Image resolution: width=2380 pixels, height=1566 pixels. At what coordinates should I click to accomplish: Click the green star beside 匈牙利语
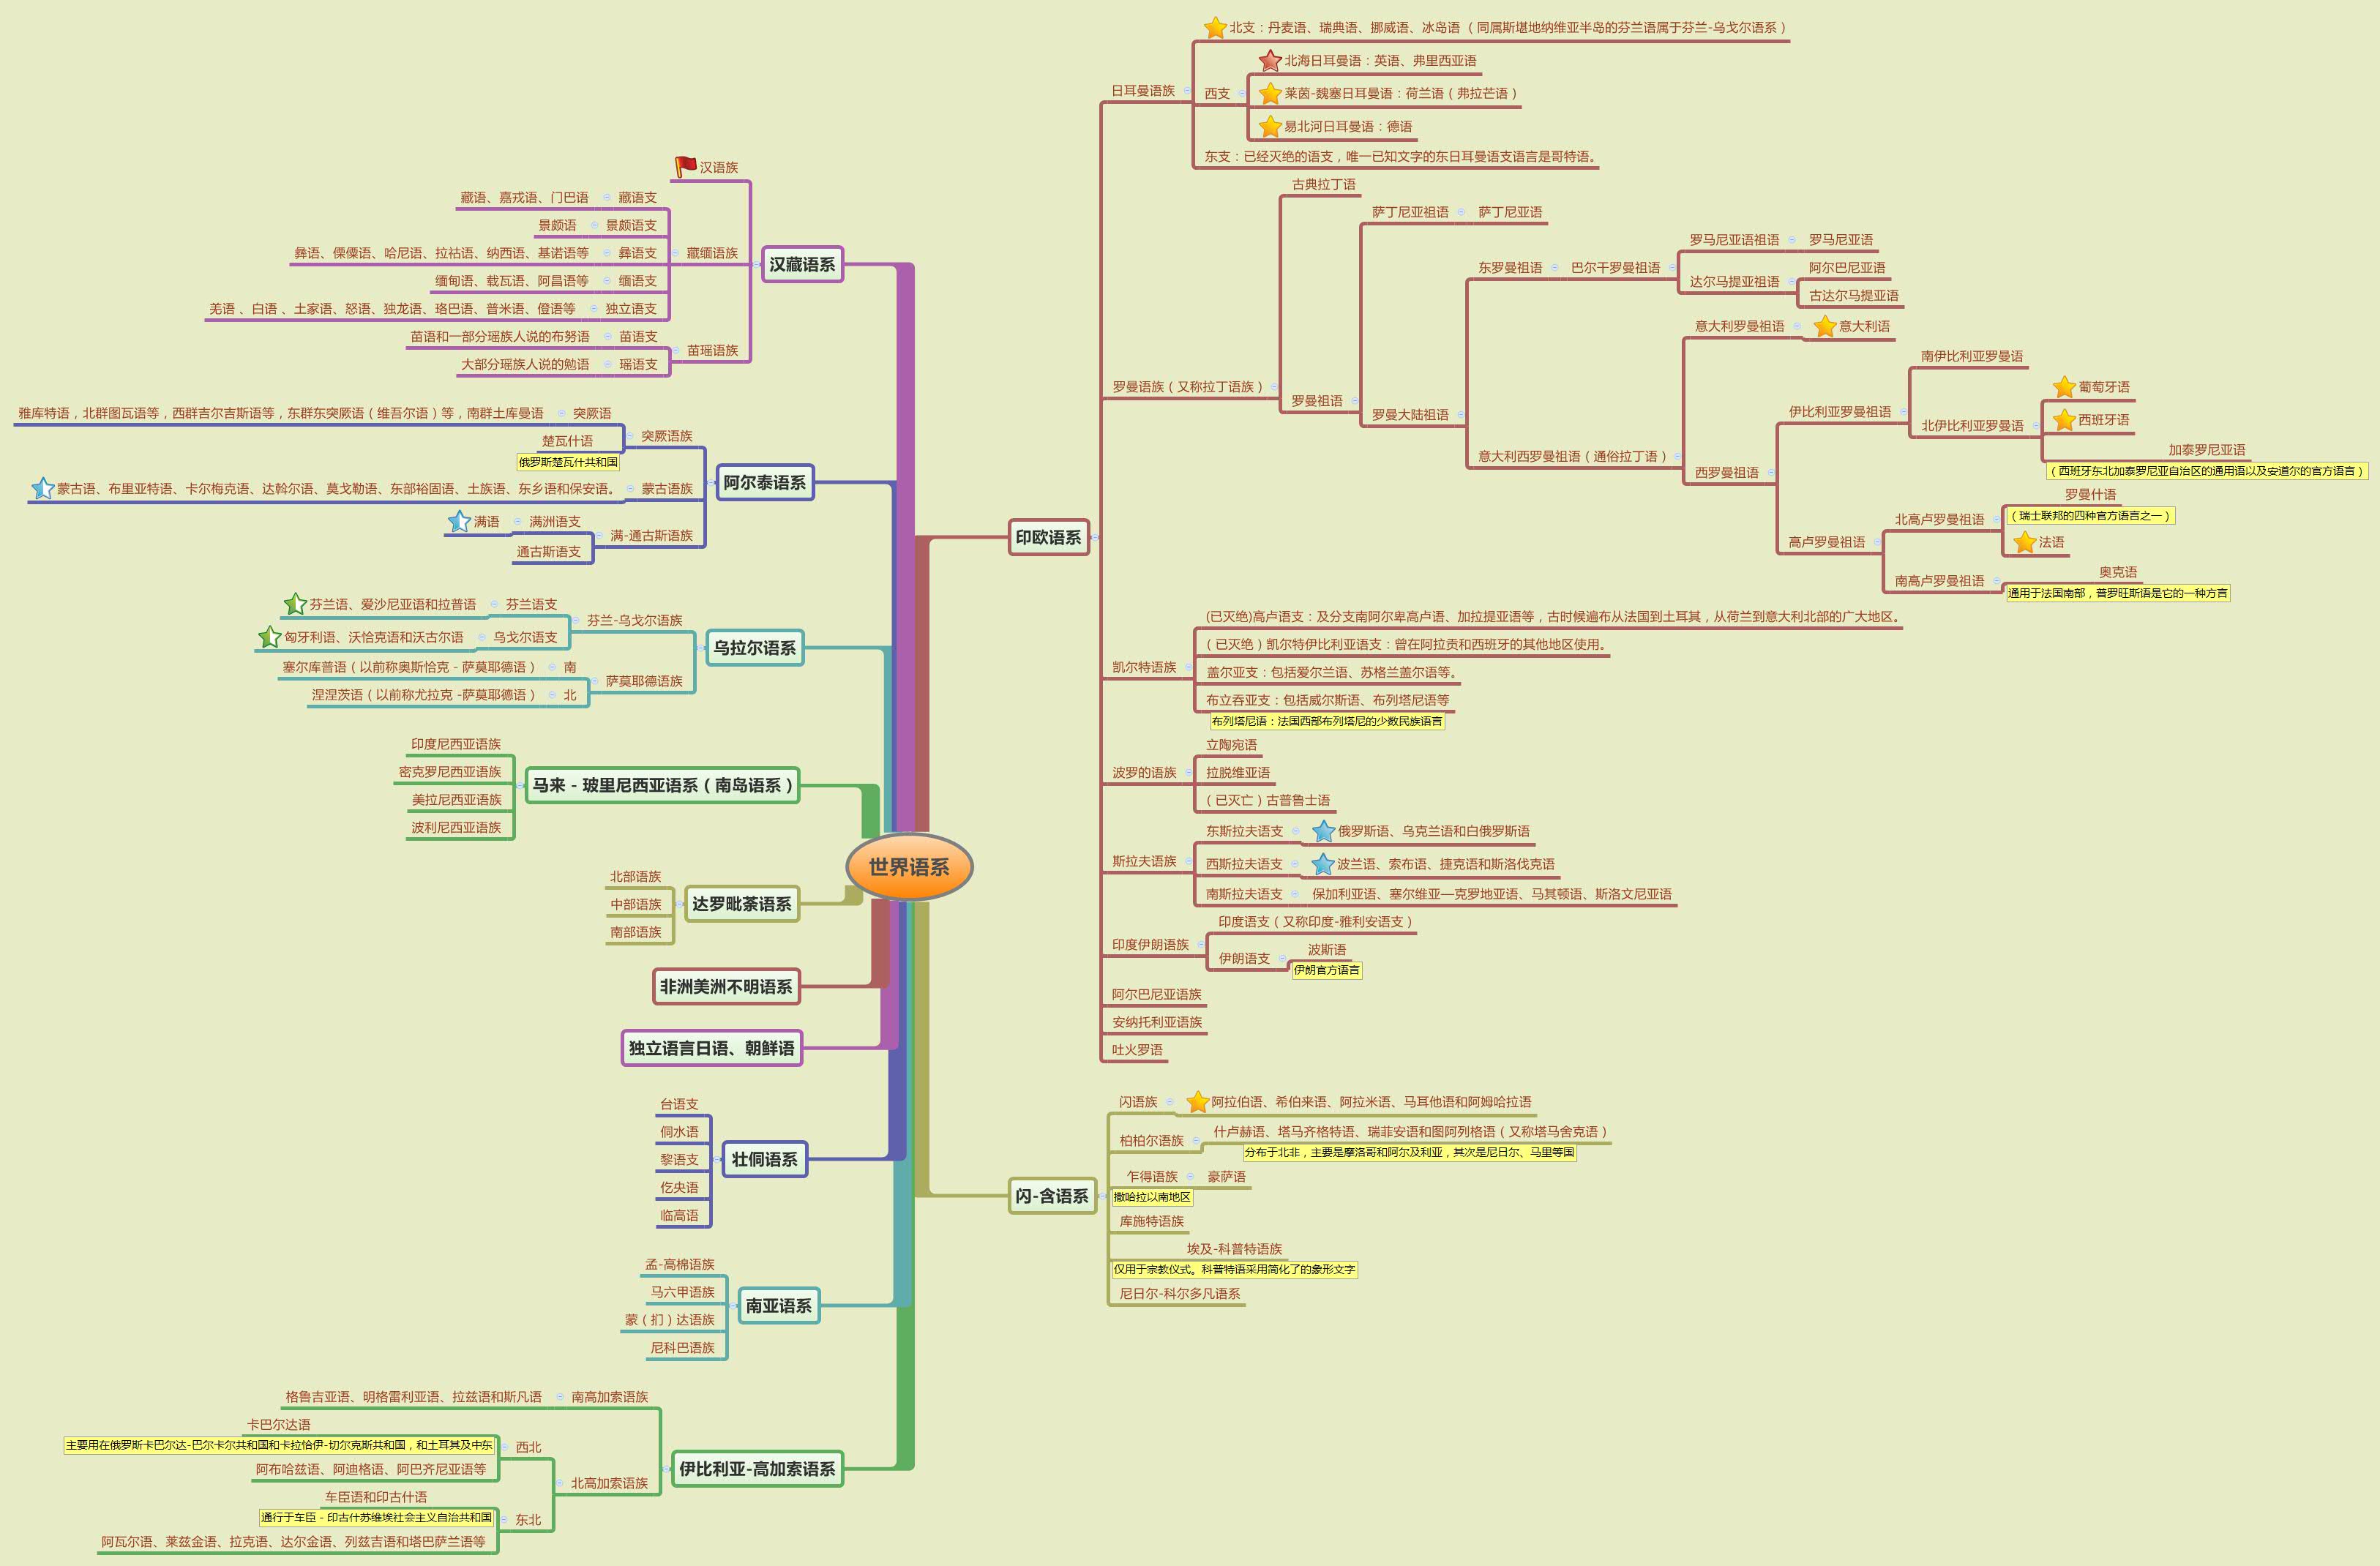pyautogui.click(x=269, y=637)
